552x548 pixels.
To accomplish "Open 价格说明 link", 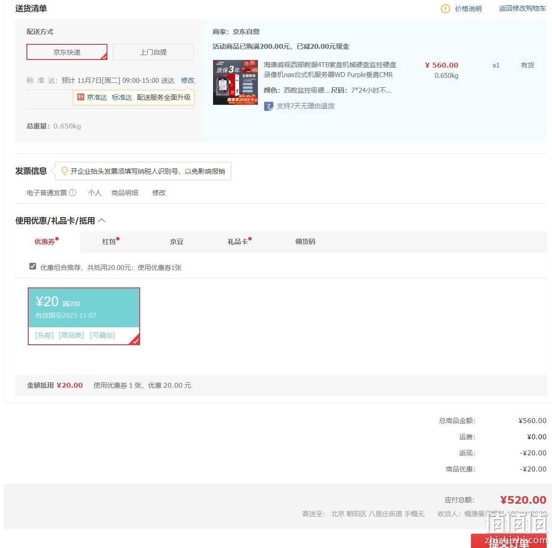I will pos(468,9).
